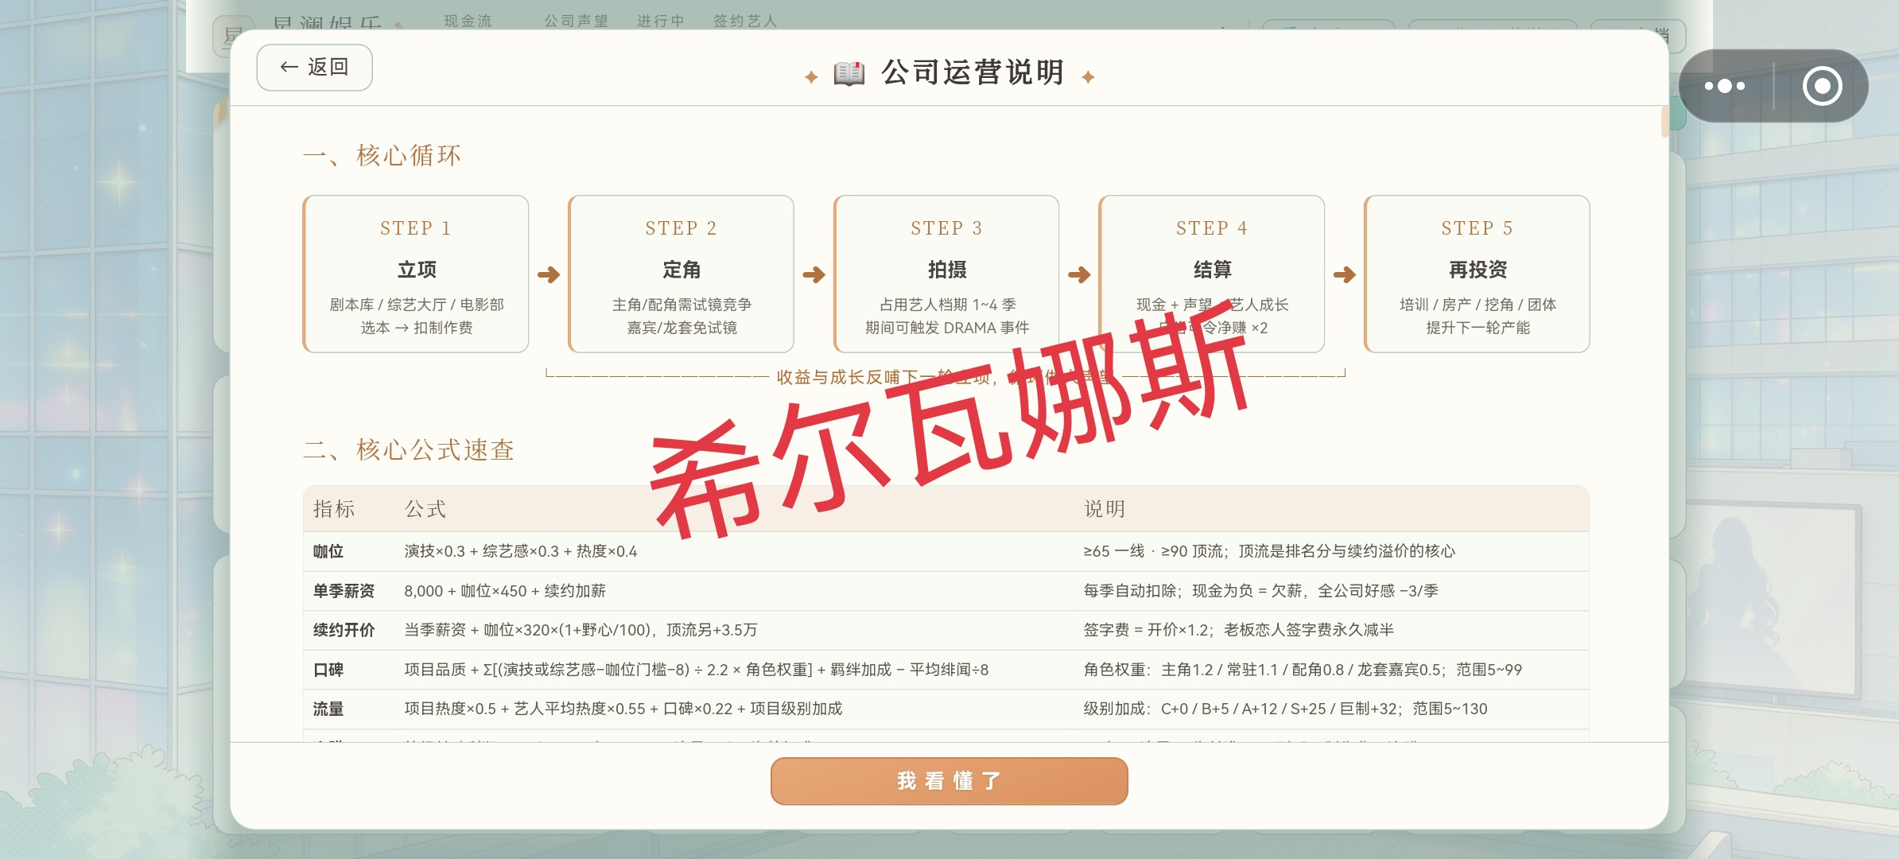
Task: Open the mini-program three-dot menu
Action: pyautogui.click(x=1724, y=86)
